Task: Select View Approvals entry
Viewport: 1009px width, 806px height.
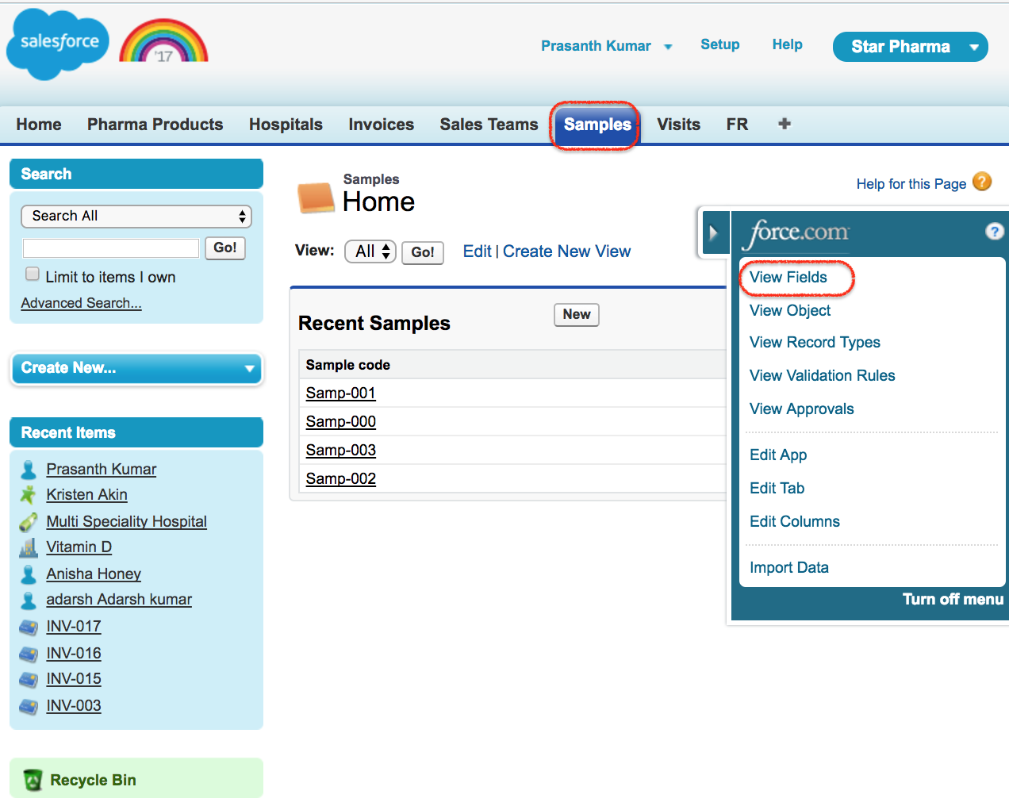Action: [x=802, y=409]
